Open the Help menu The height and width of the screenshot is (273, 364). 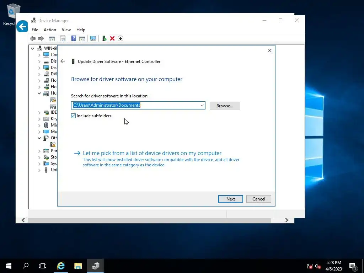[x=81, y=30]
